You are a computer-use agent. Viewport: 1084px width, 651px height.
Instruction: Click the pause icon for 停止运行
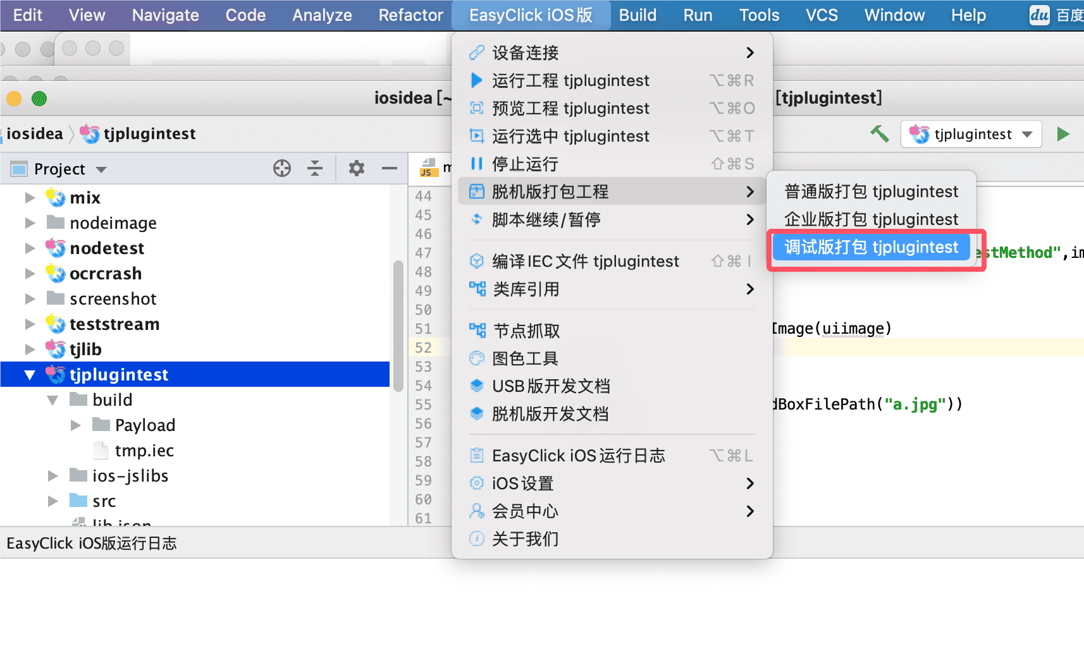[477, 164]
